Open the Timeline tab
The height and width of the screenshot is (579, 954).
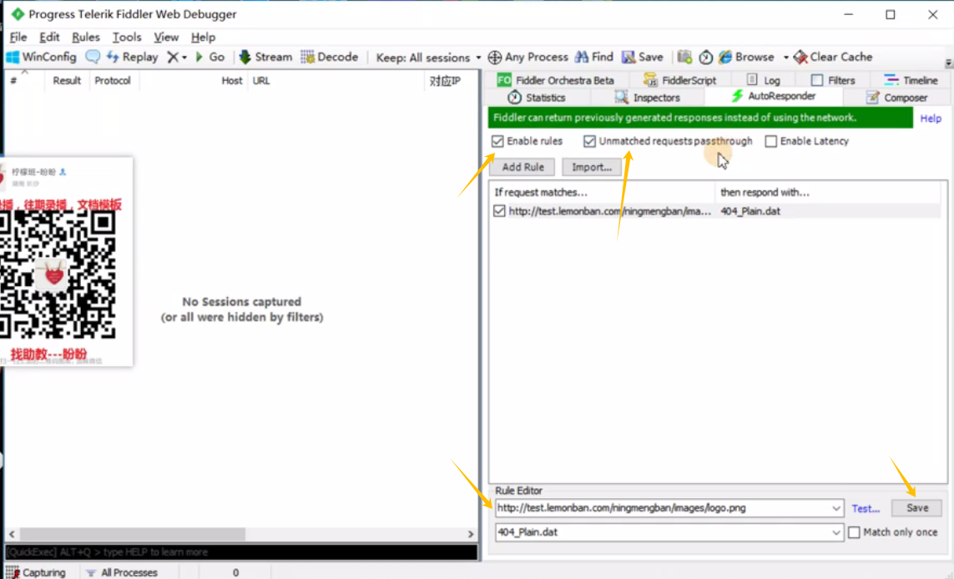click(911, 80)
